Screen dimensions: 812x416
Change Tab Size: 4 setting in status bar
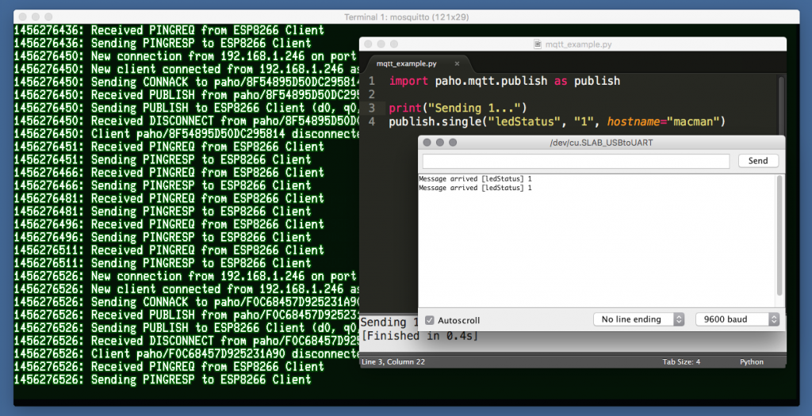(x=681, y=362)
